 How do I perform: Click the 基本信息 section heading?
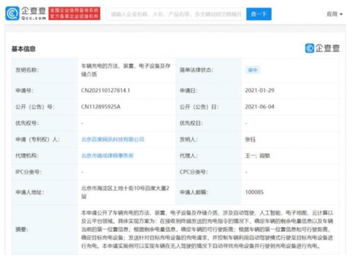coord(24,49)
